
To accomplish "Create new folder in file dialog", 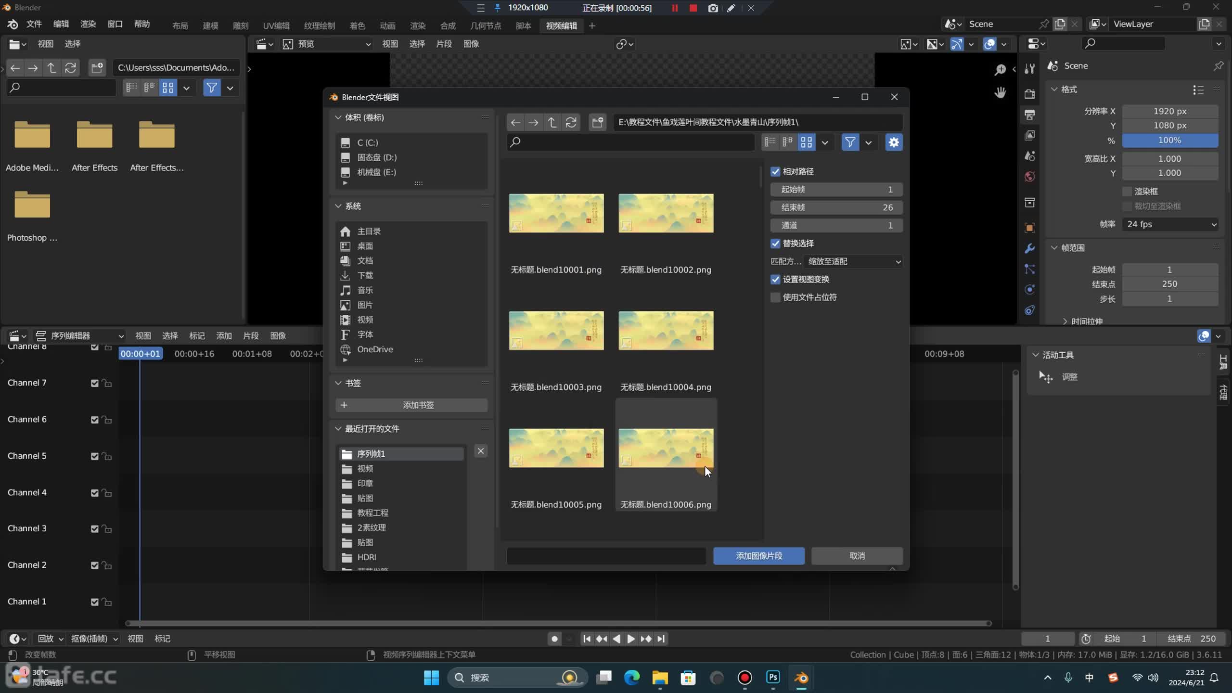I will coord(597,122).
